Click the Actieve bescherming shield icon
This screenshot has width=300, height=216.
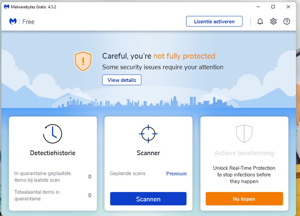coord(244,134)
